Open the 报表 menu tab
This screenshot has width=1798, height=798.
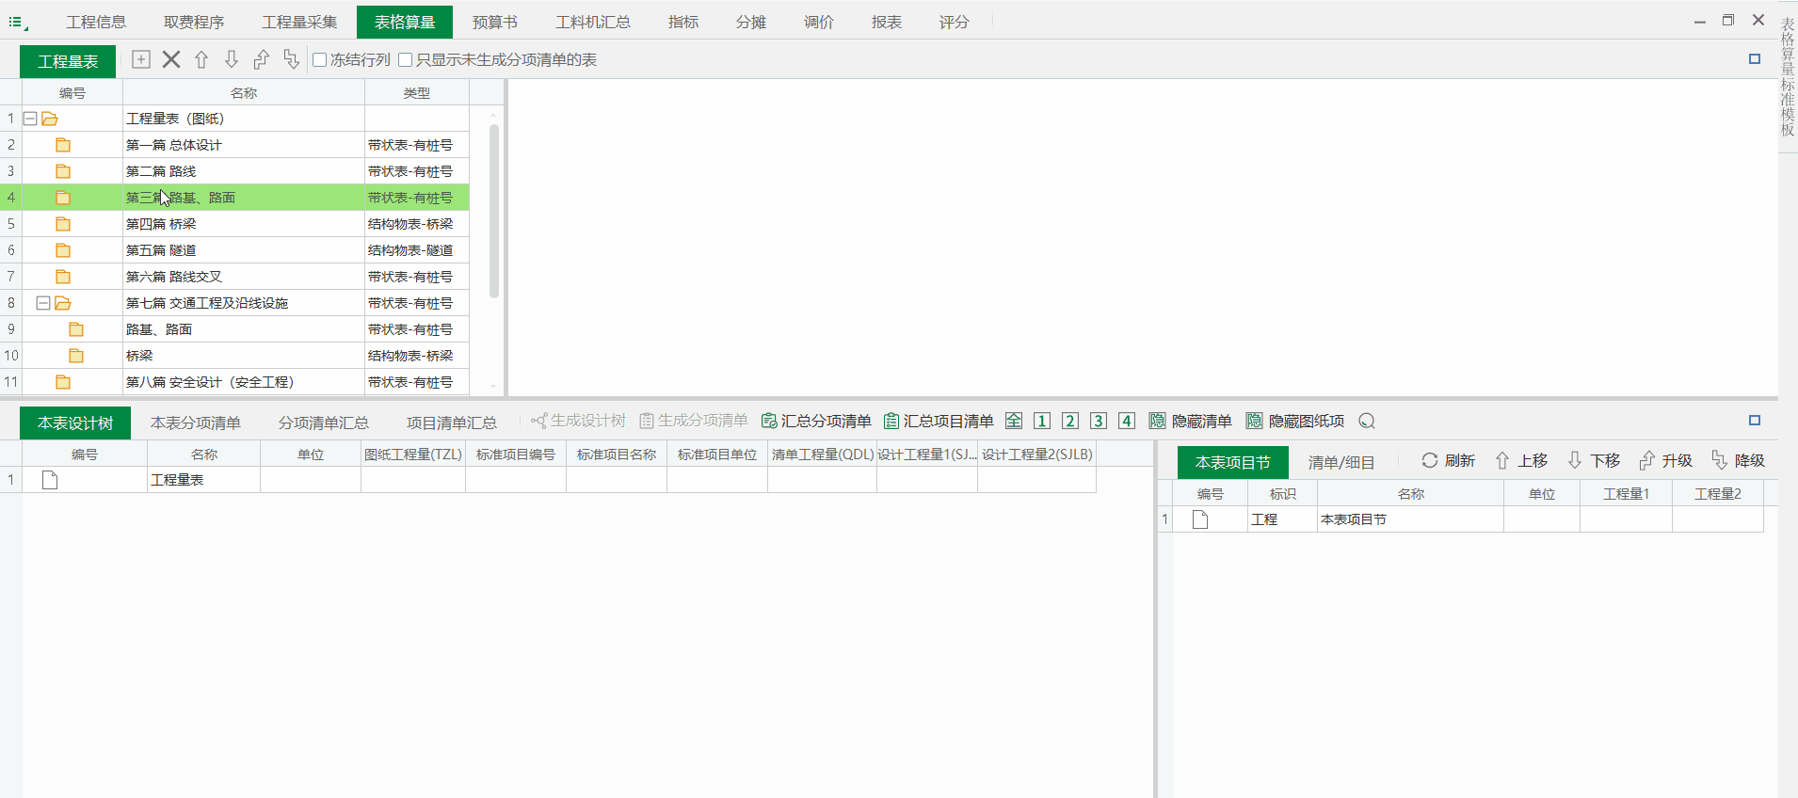pos(887,22)
